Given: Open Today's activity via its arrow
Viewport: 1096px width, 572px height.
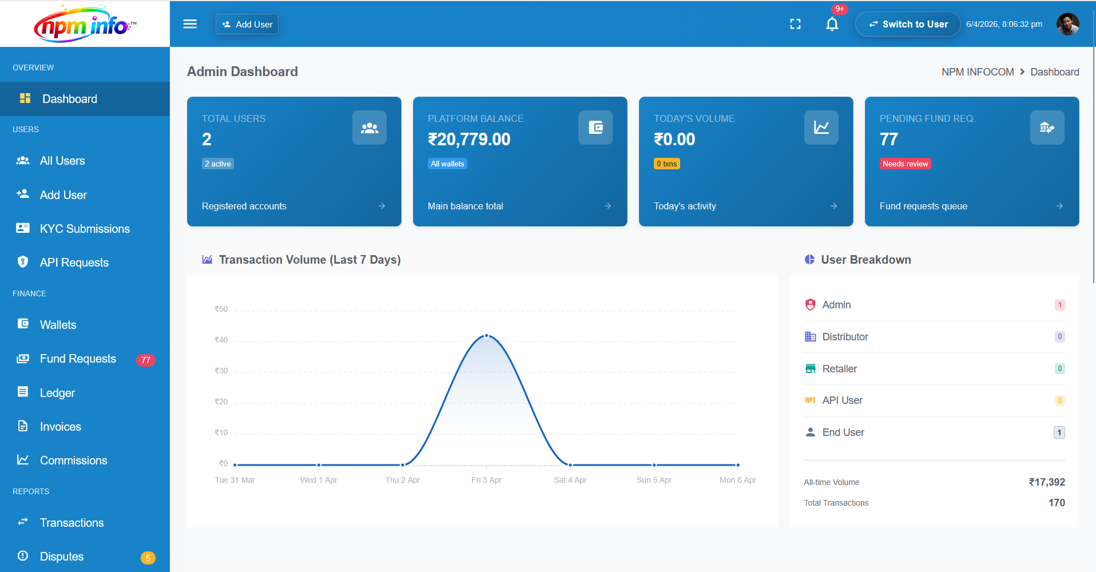Looking at the screenshot, I should 833,206.
